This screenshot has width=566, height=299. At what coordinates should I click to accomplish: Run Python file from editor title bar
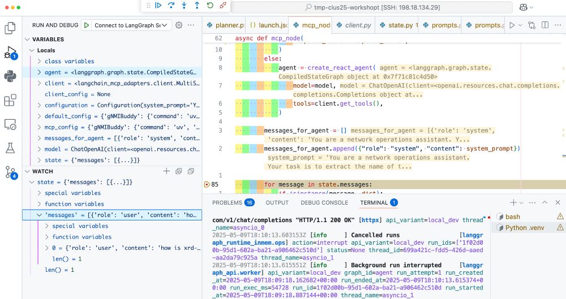coord(512,25)
